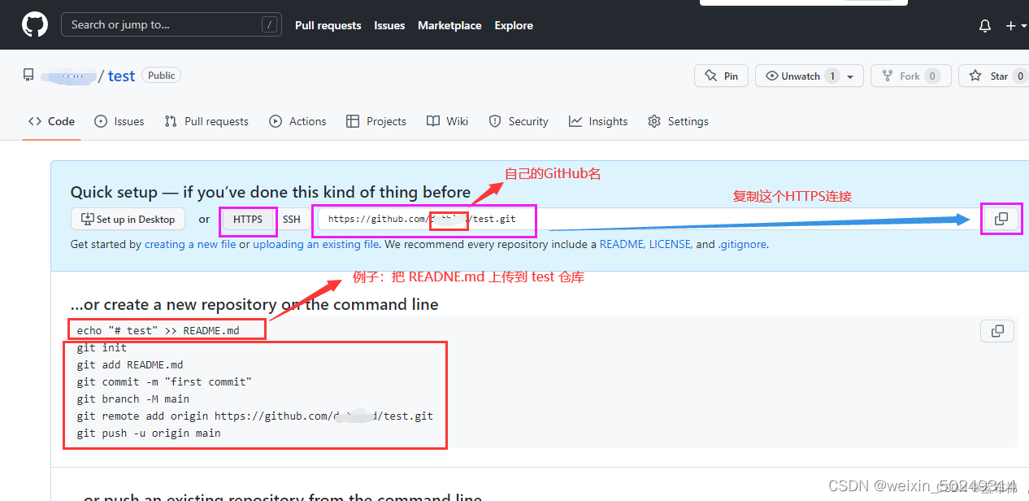Click the Public visibility badge
The height and width of the screenshot is (501, 1029).
[x=162, y=75]
